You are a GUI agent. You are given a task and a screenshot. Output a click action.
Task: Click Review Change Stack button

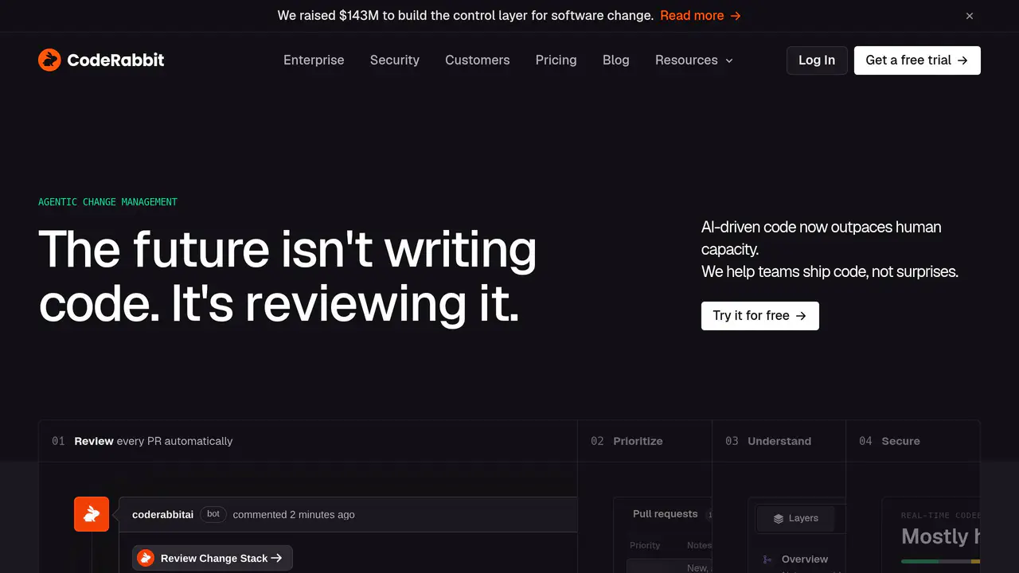213,558
